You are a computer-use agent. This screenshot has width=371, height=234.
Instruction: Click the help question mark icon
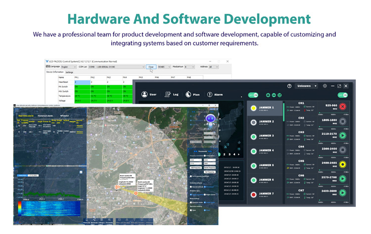pyautogui.click(x=289, y=86)
